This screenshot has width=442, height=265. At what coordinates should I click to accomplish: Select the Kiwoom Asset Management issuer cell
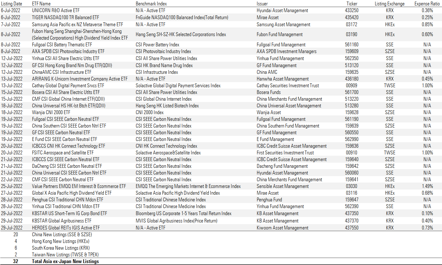coord(282,228)
